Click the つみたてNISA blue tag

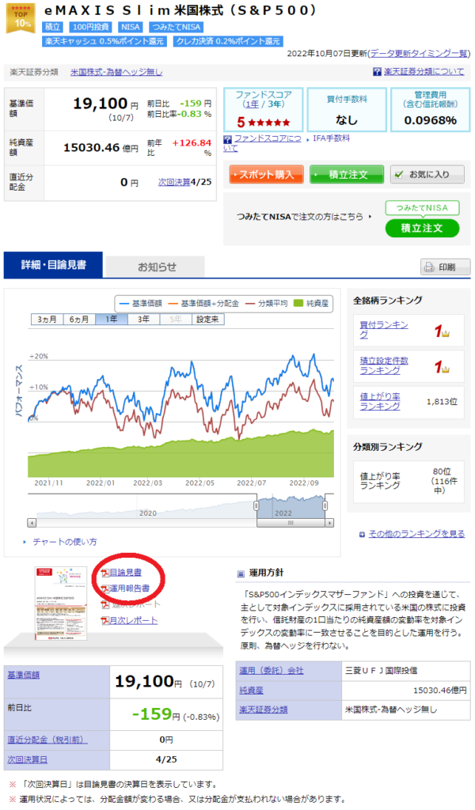coord(176,27)
